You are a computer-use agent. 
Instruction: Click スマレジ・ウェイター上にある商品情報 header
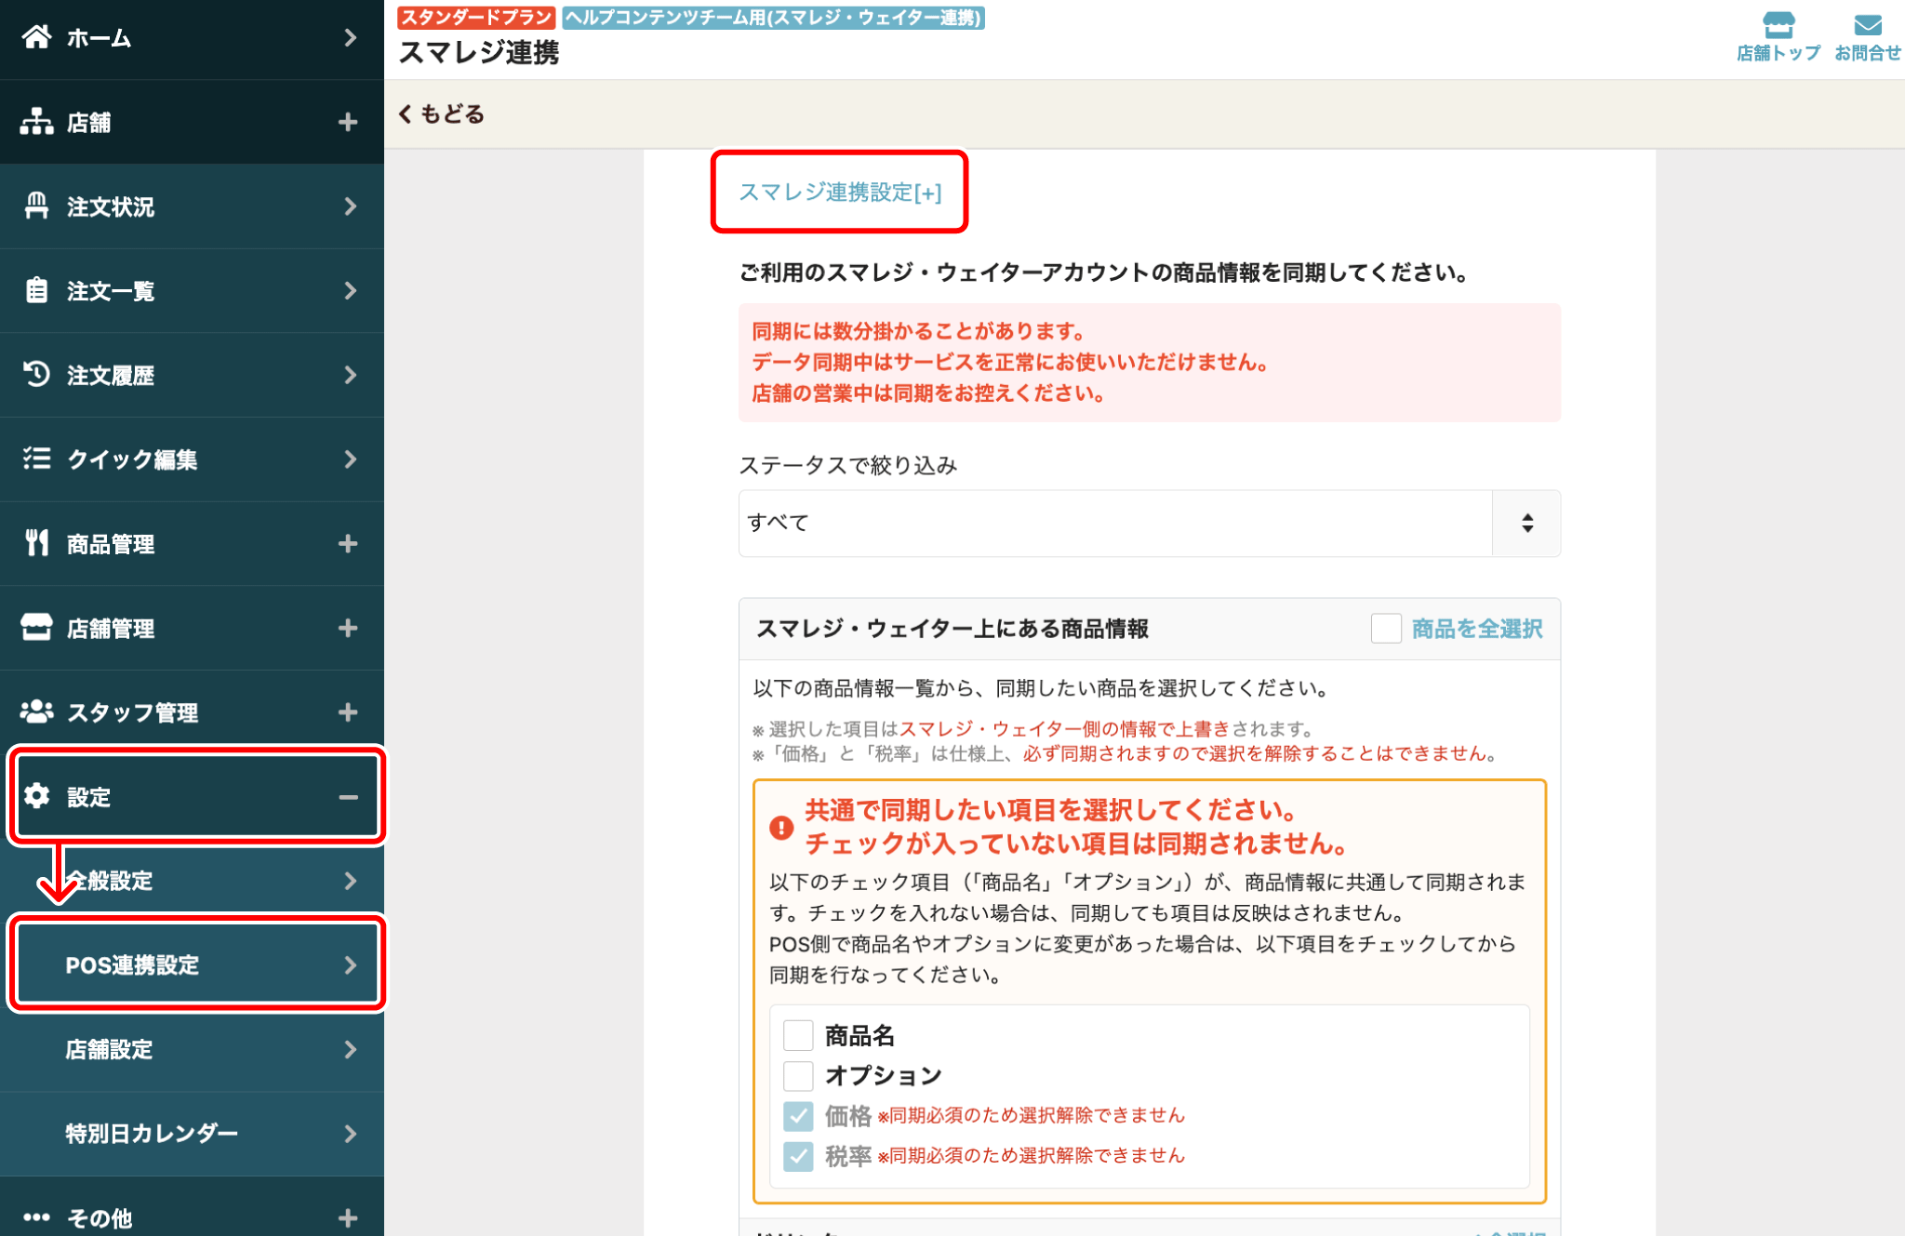coord(952,629)
